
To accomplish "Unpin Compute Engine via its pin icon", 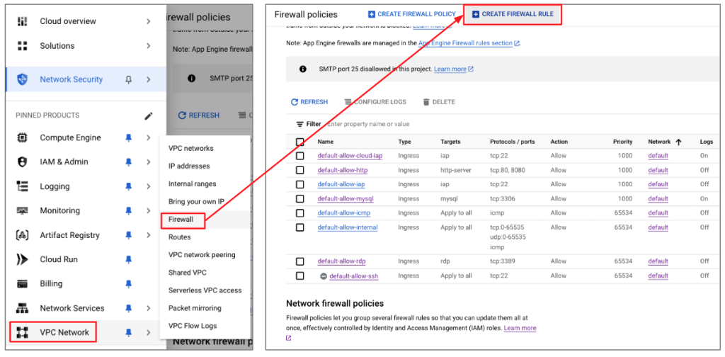I will 129,138.
